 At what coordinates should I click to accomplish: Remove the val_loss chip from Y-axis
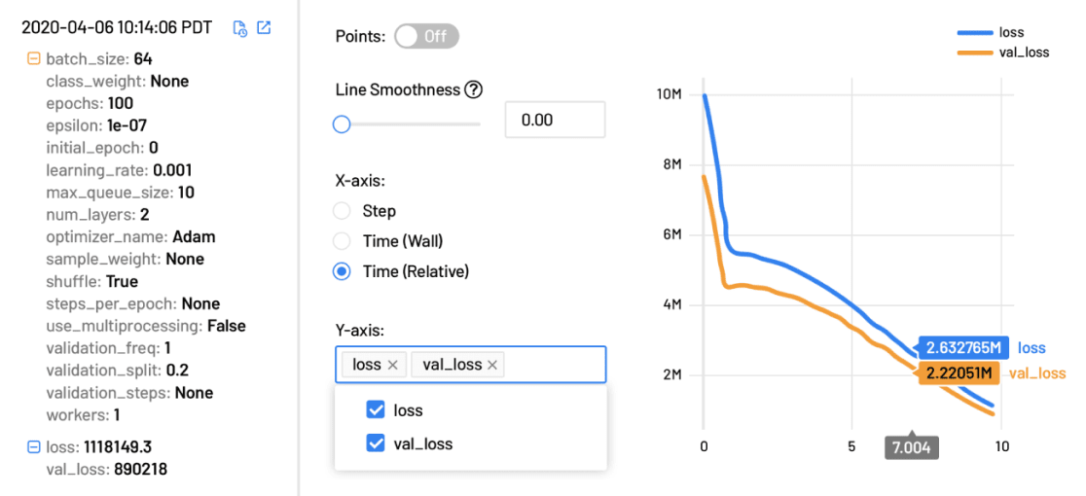click(492, 365)
